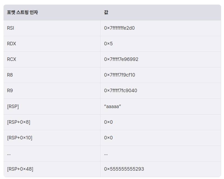Click the value 0x7ffff7f9cf10
Viewport: 224px width, 179px height.
point(119,75)
